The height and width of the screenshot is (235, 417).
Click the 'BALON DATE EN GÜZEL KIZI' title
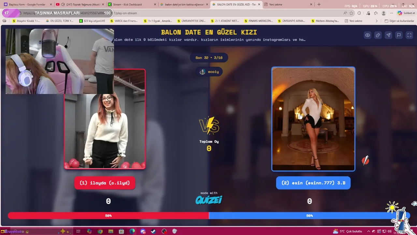[x=209, y=32]
